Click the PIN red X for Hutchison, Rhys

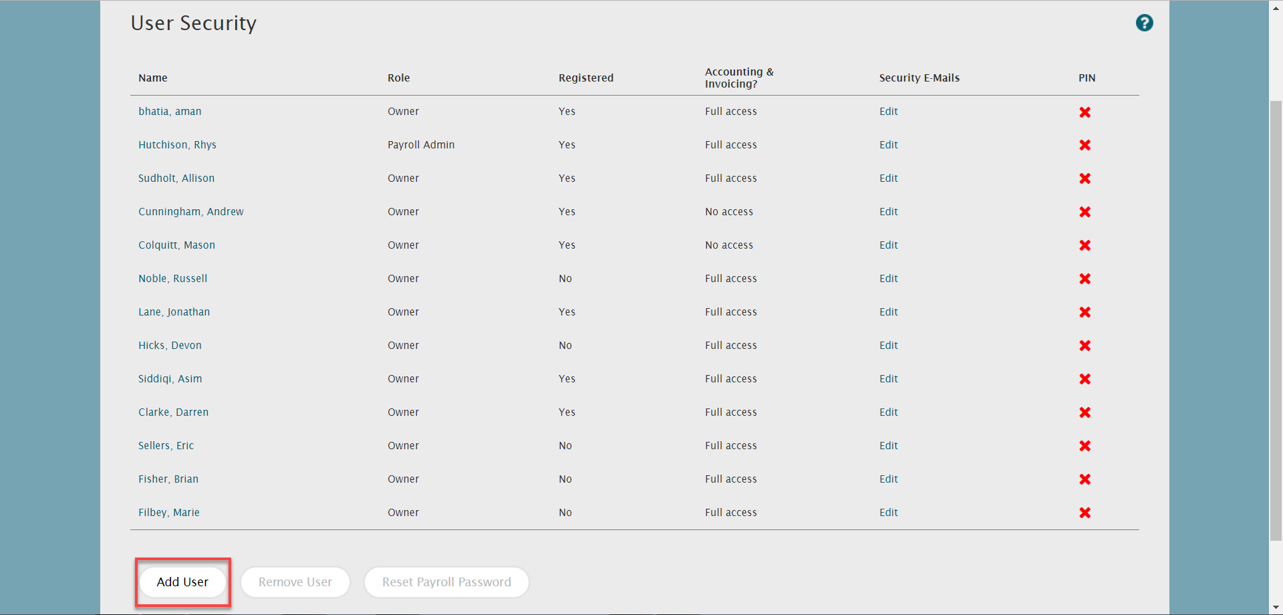tap(1085, 145)
